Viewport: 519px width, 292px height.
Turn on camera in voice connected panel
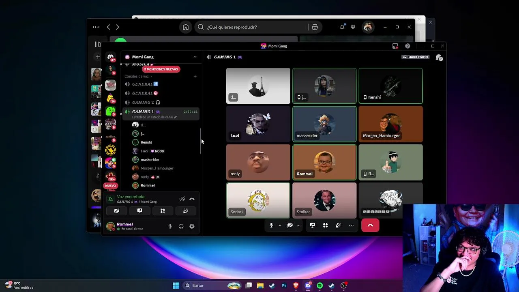[x=116, y=211]
